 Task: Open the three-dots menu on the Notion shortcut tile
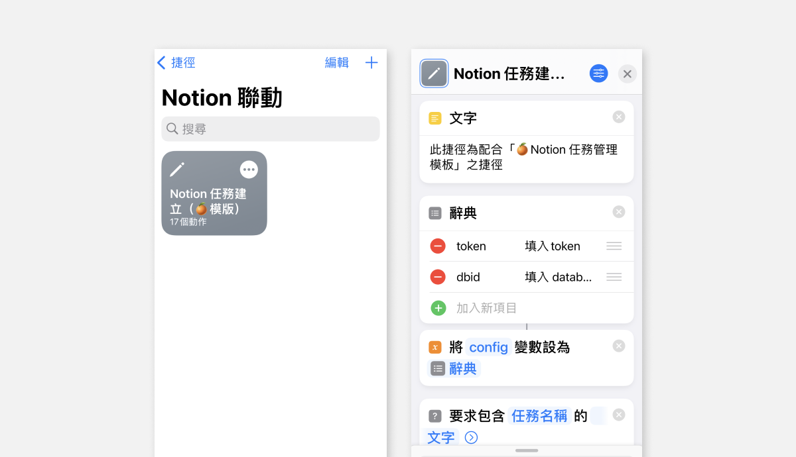click(x=249, y=170)
